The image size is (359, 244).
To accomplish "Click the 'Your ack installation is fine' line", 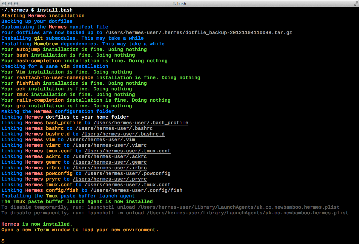I will [67, 89].
